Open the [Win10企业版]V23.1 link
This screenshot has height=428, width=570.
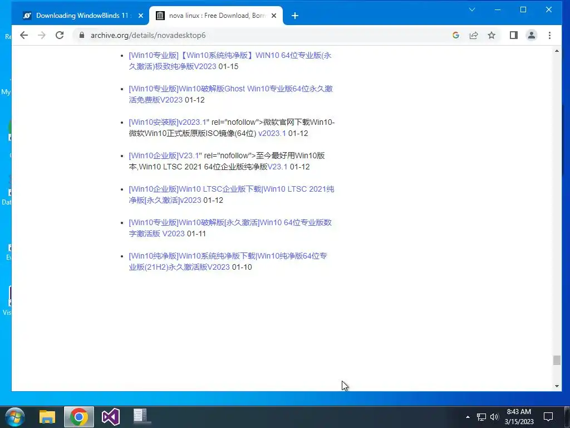tap(164, 156)
